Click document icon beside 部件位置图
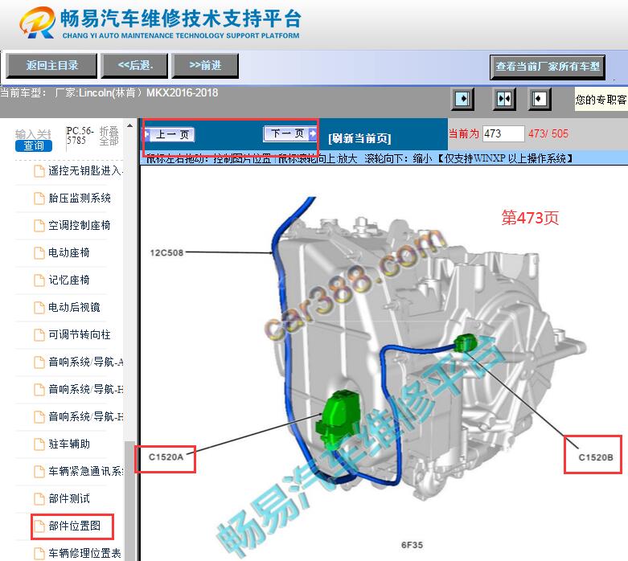Viewport: 628px width, 561px height. tap(39, 526)
